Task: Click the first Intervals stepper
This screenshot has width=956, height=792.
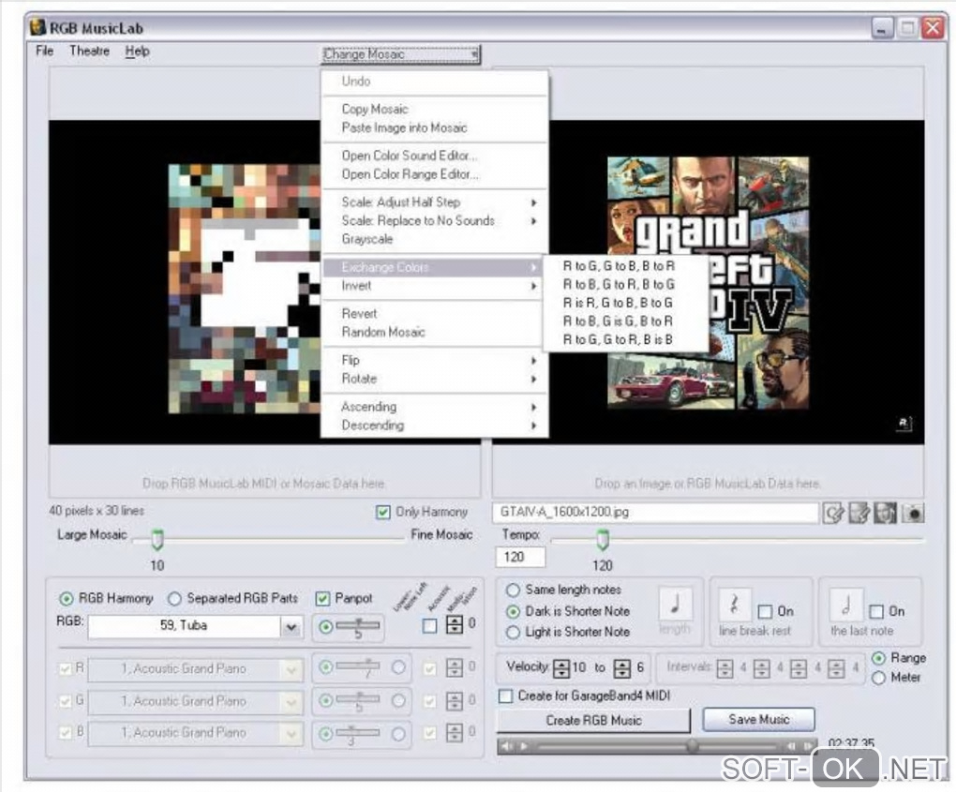Action: tap(724, 668)
